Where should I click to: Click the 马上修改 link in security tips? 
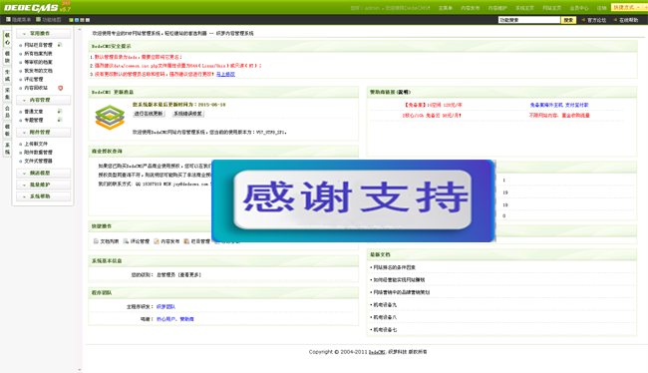click(225, 74)
